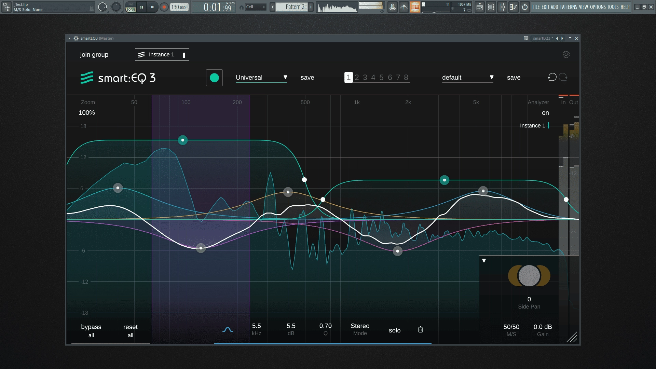Toggle the metronome icon
656x369 pixels.
coord(393,7)
